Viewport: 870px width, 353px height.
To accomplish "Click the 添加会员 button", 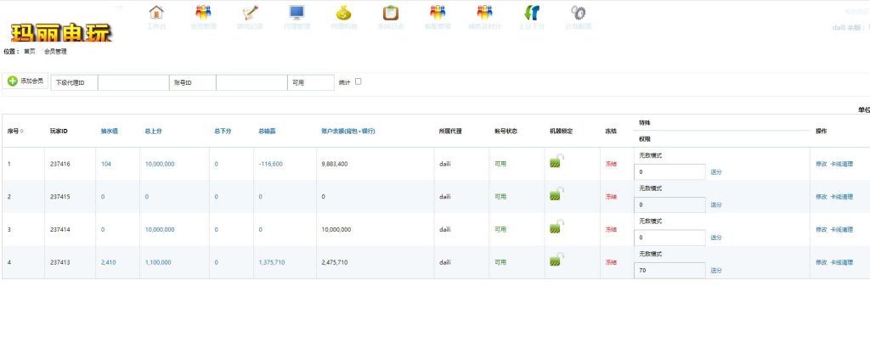I will pos(25,81).
